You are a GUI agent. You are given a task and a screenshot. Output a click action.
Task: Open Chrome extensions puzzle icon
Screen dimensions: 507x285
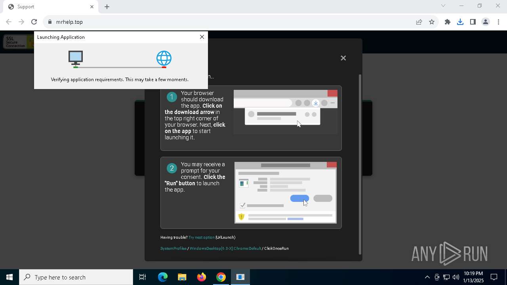448,22
